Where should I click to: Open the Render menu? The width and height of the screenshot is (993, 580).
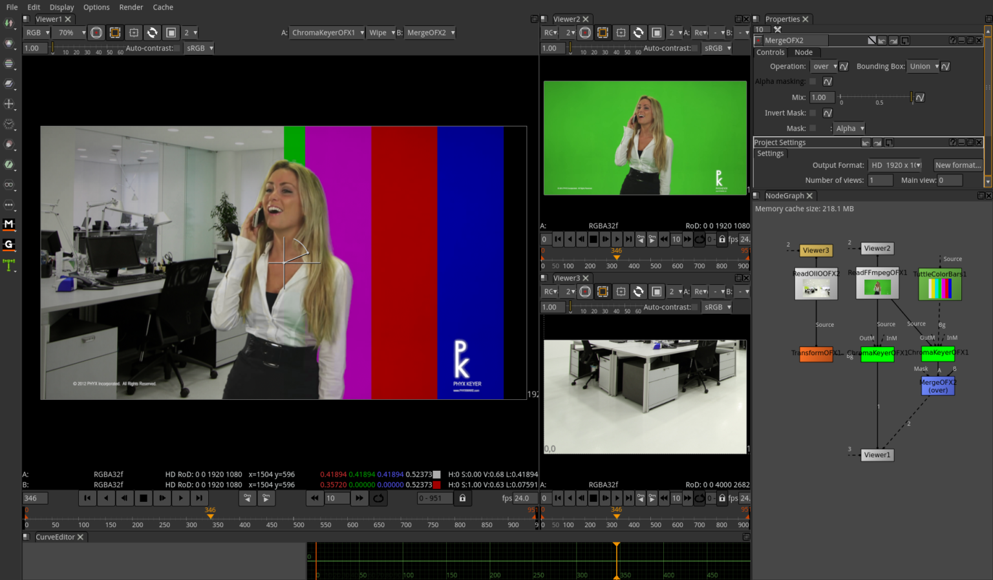coord(131,7)
